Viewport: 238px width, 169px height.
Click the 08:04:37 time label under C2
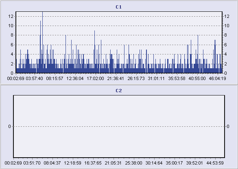52,163
